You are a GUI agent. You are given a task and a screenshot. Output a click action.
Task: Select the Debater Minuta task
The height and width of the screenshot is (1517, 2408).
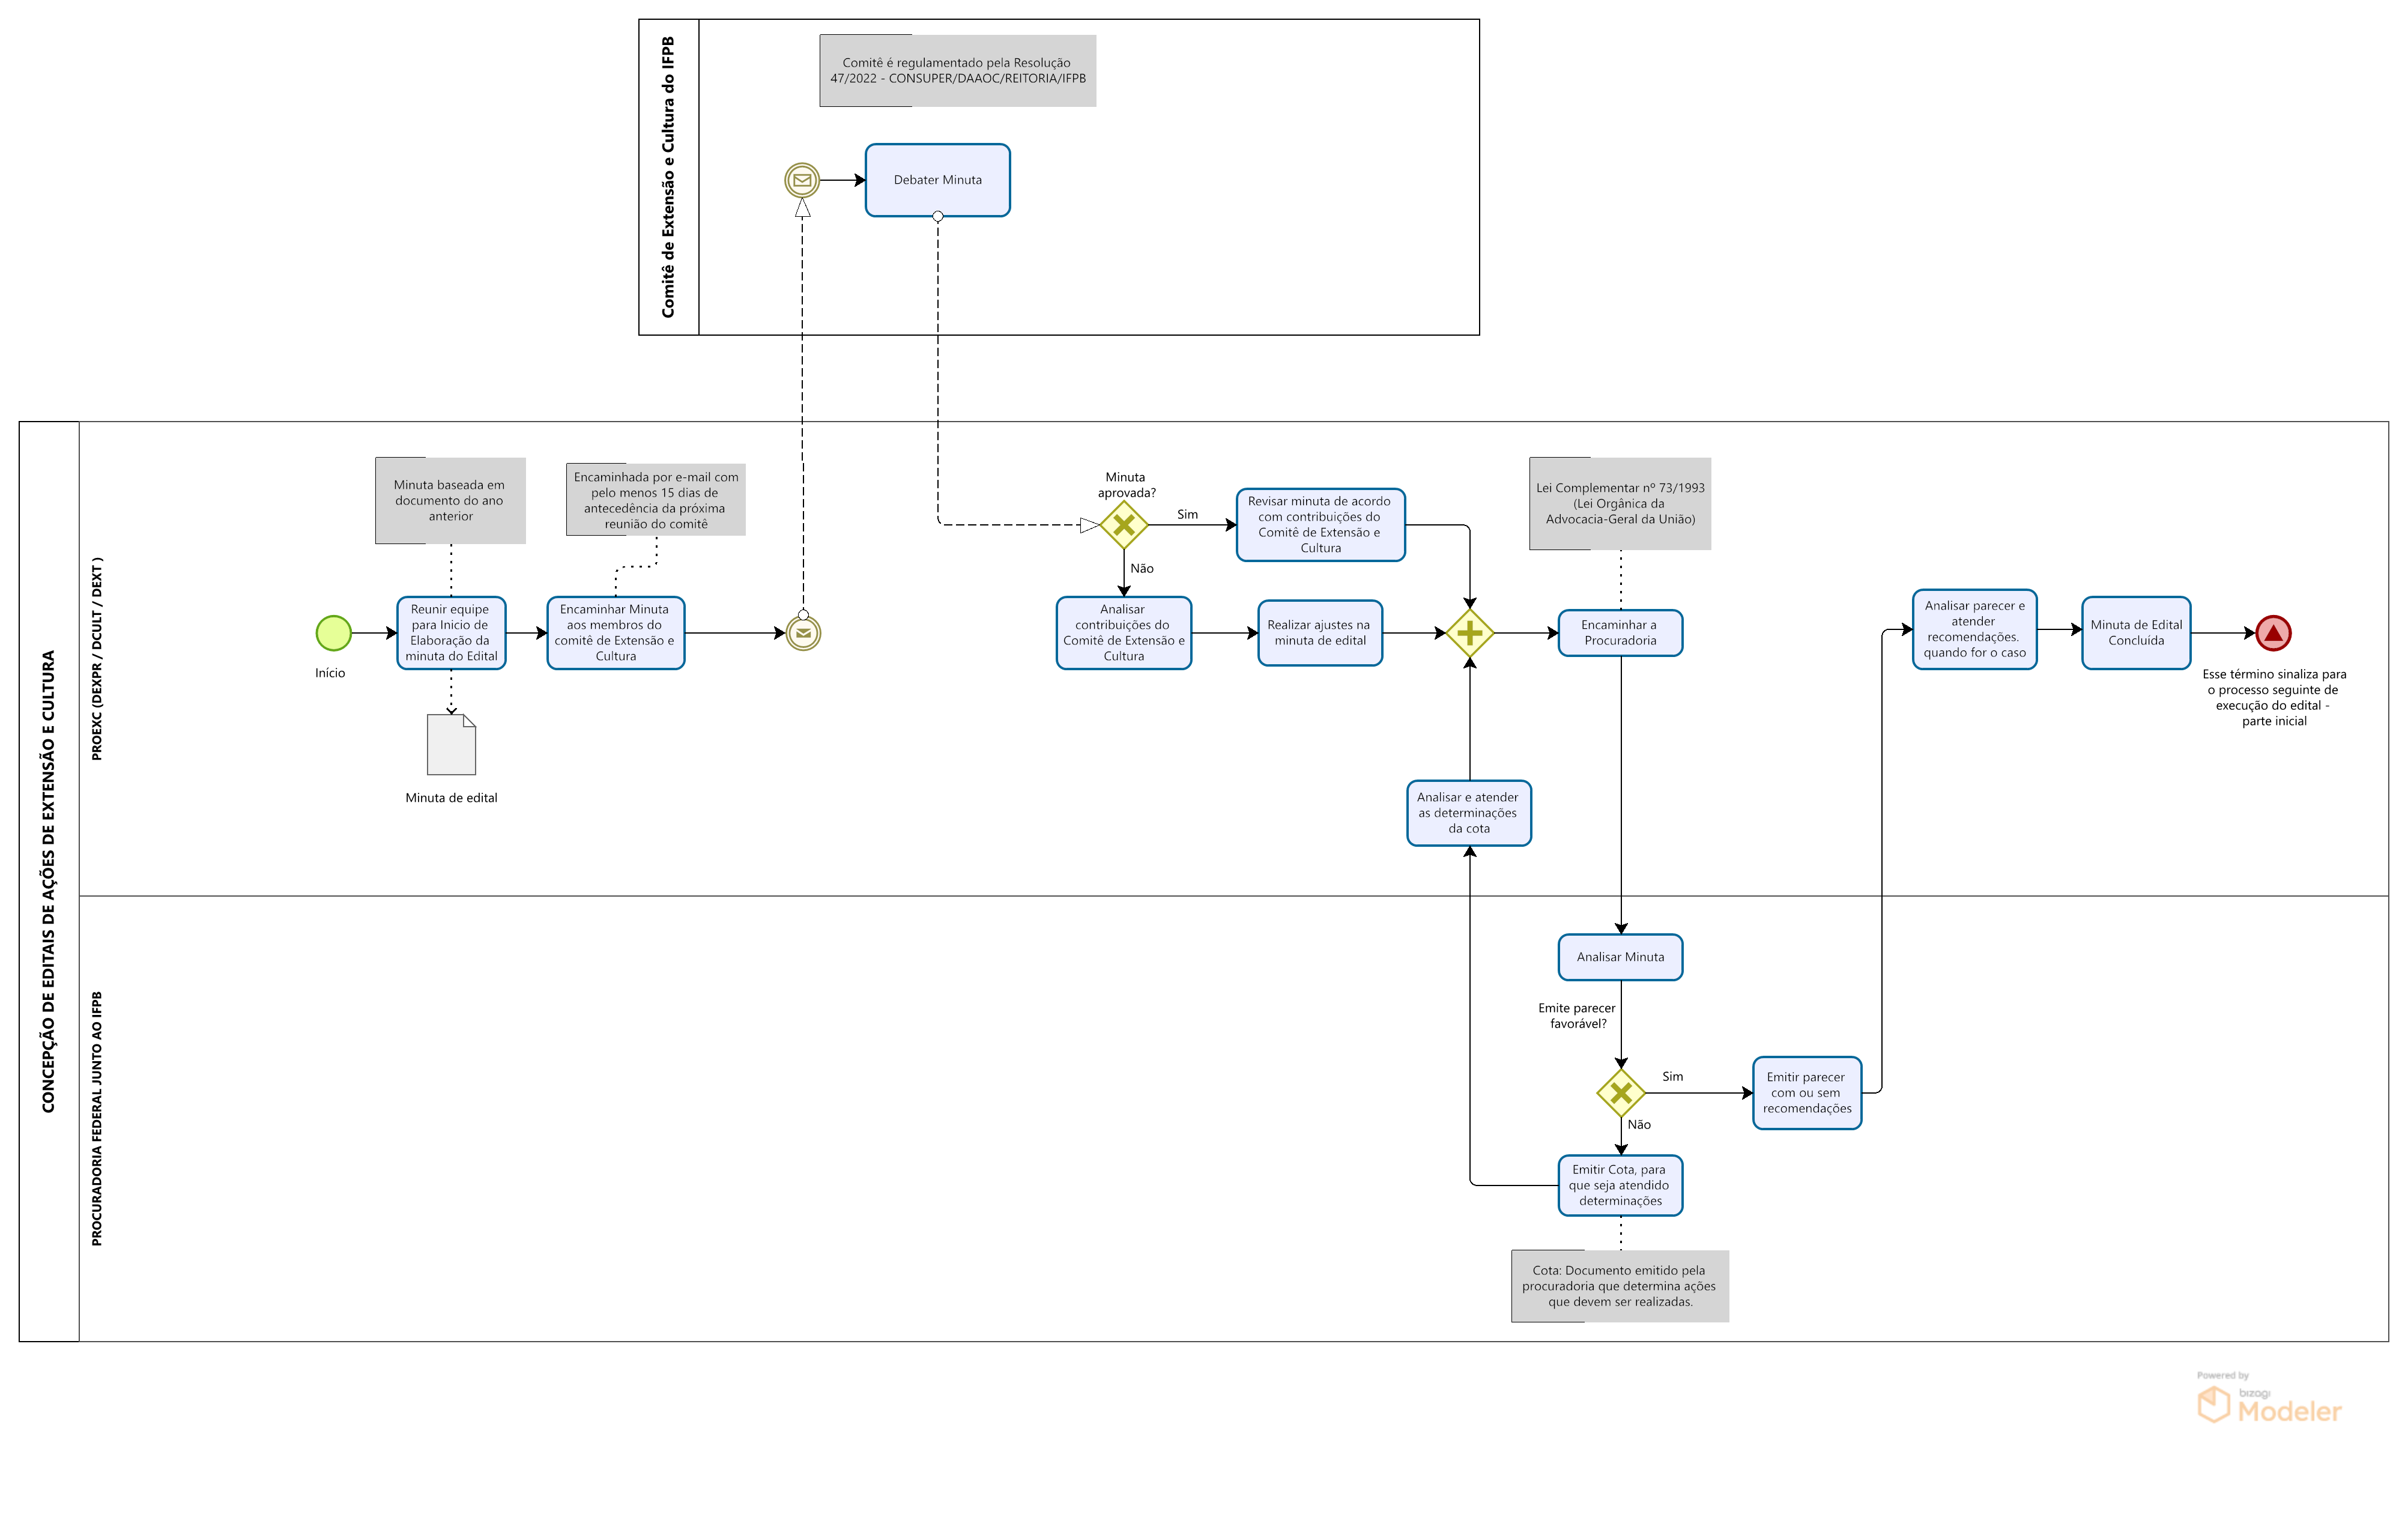pyautogui.click(x=937, y=180)
